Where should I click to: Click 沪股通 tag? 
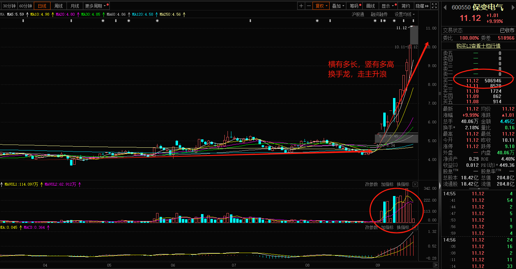tap(358, 15)
